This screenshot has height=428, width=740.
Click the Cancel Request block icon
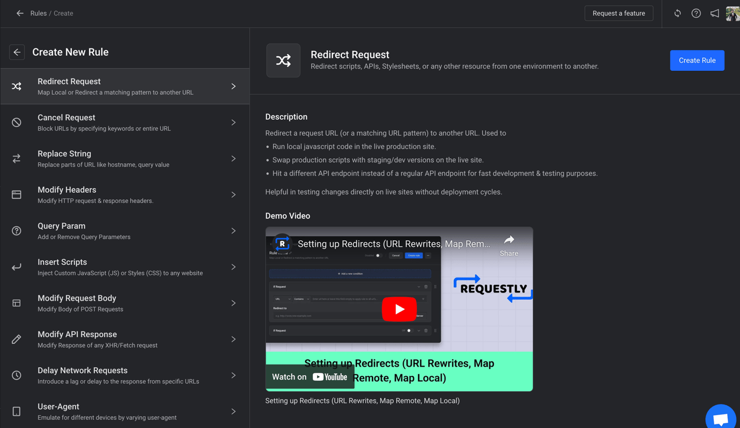coord(17,123)
